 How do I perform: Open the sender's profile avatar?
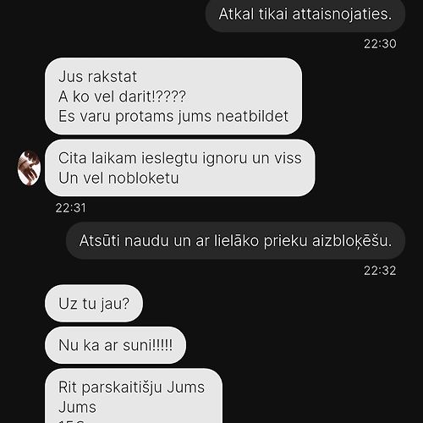pos(29,168)
